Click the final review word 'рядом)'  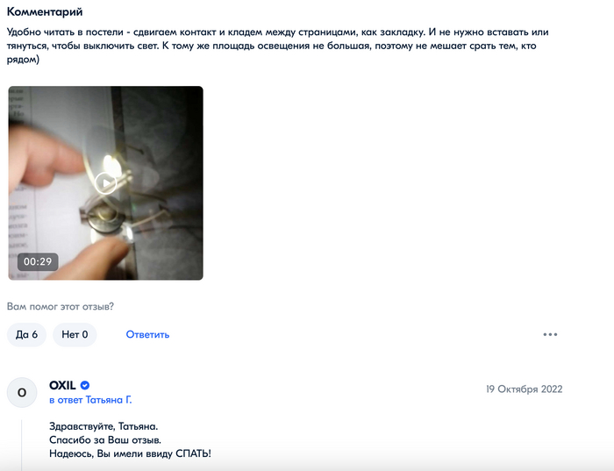(x=23, y=60)
